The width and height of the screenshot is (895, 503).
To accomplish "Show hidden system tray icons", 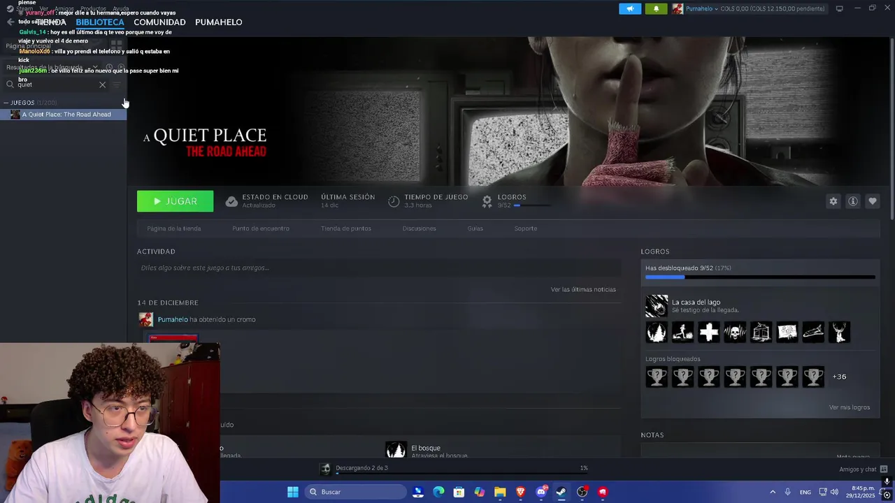I will click(773, 492).
